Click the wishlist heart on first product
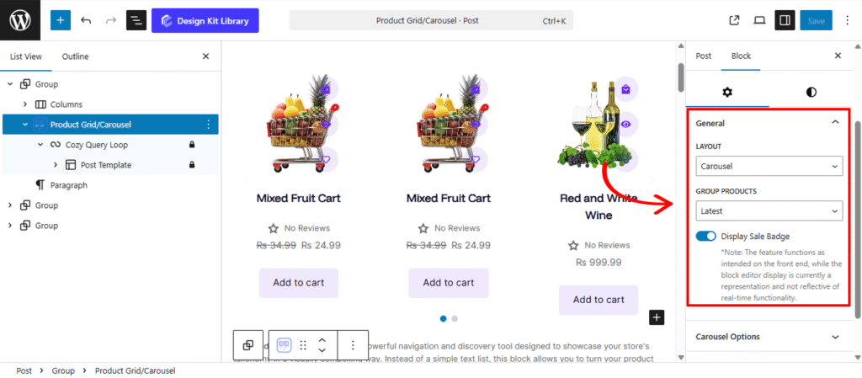The width and height of the screenshot is (862, 378). (326, 159)
